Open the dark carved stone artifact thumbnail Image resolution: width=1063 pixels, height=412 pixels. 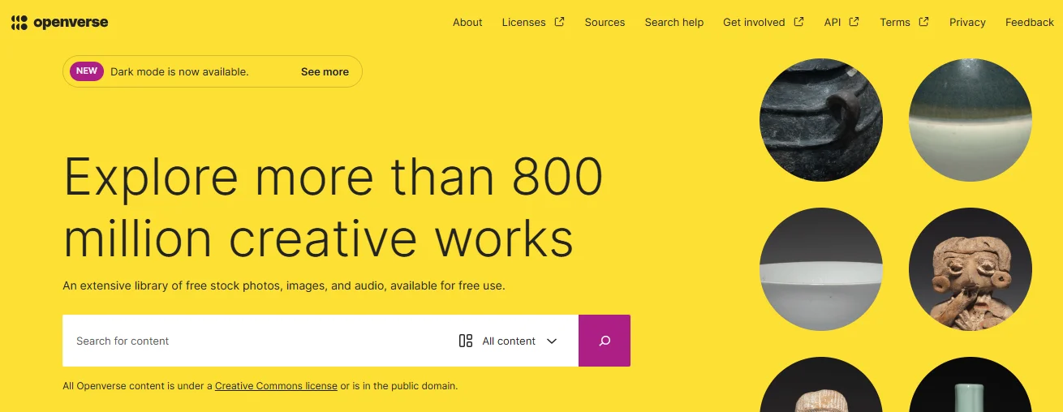coord(821,120)
